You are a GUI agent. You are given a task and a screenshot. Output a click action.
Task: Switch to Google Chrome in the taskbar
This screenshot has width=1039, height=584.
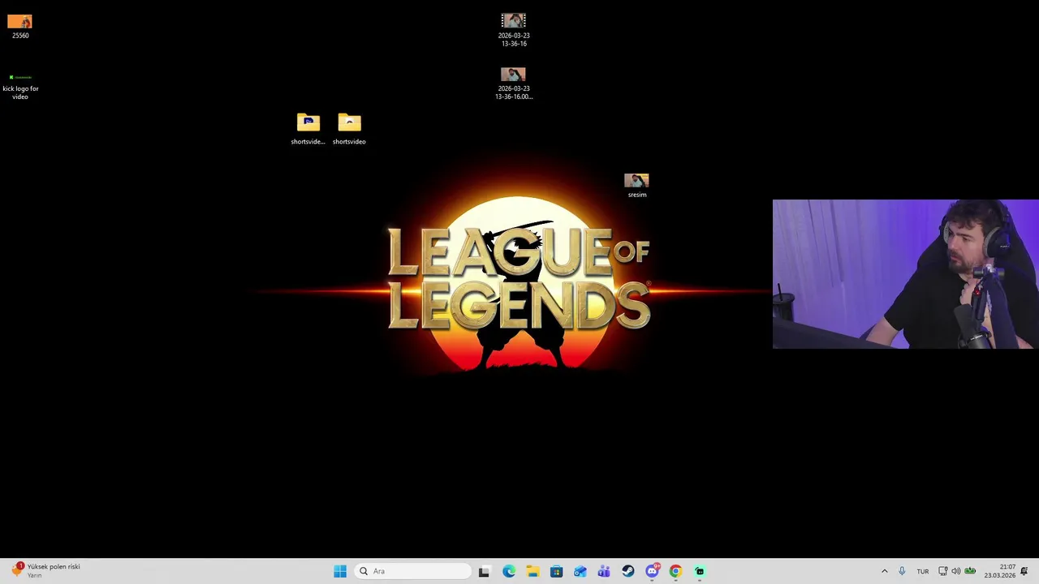coord(675,571)
